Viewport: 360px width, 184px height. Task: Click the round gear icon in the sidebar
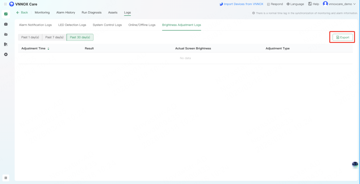pyautogui.click(x=6, y=54)
